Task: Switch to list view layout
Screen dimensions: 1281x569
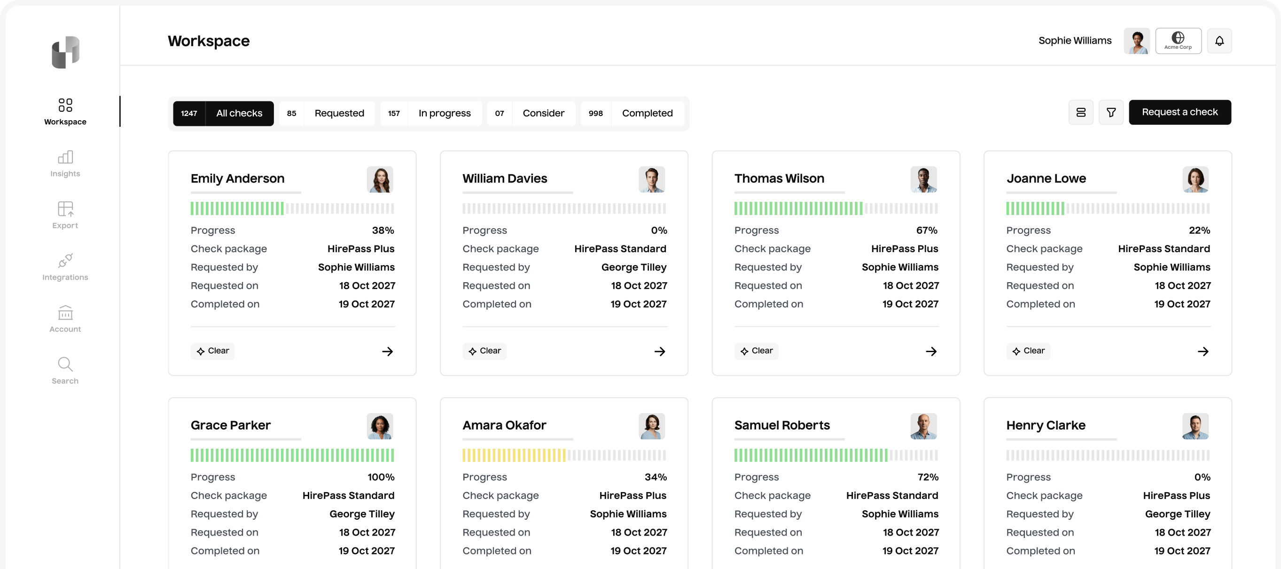Action: point(1081,112)
